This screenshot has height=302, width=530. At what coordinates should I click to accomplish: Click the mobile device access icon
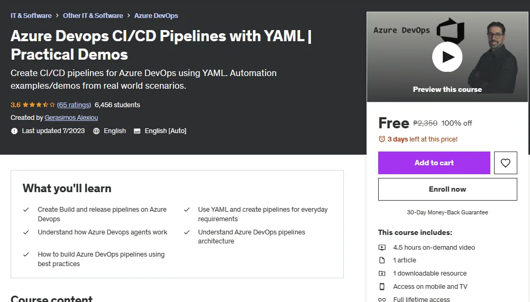tap(381, 287)
